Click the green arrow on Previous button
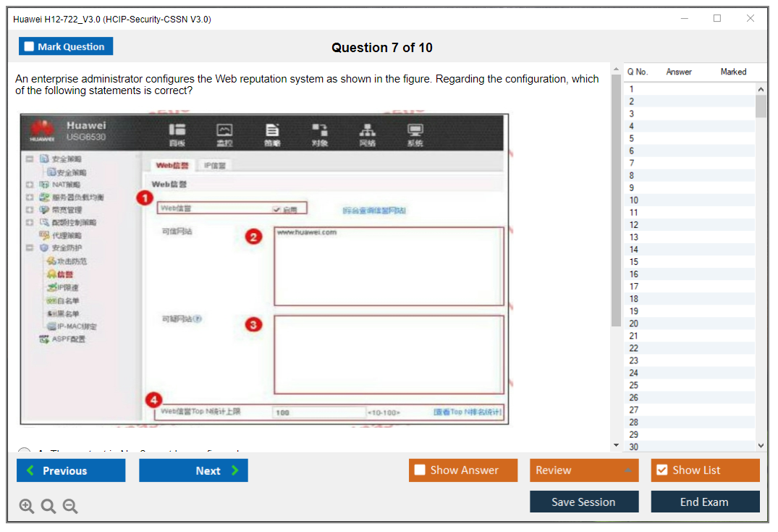 (30, 470)
